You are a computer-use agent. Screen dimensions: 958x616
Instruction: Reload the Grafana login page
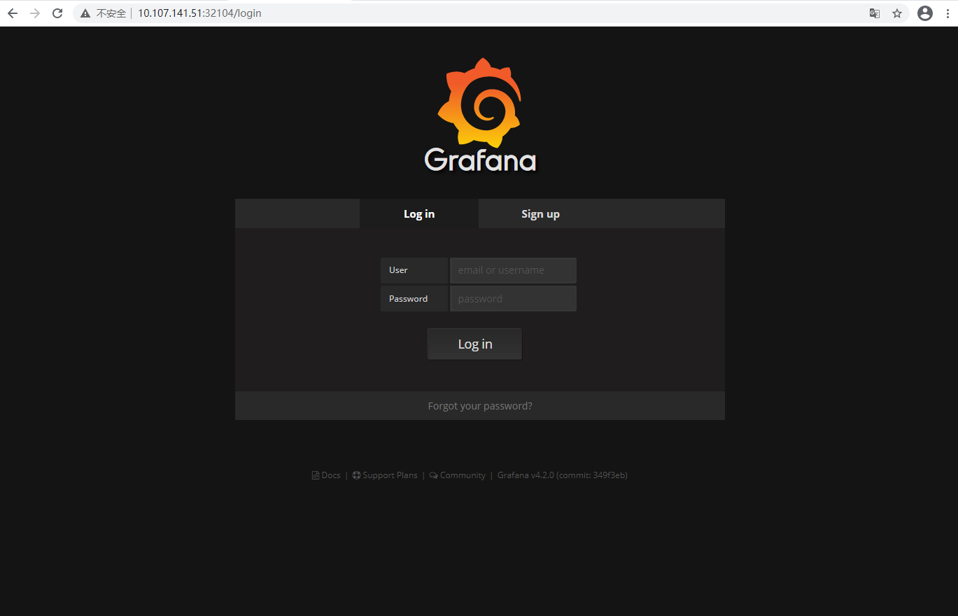pos(58,13)
